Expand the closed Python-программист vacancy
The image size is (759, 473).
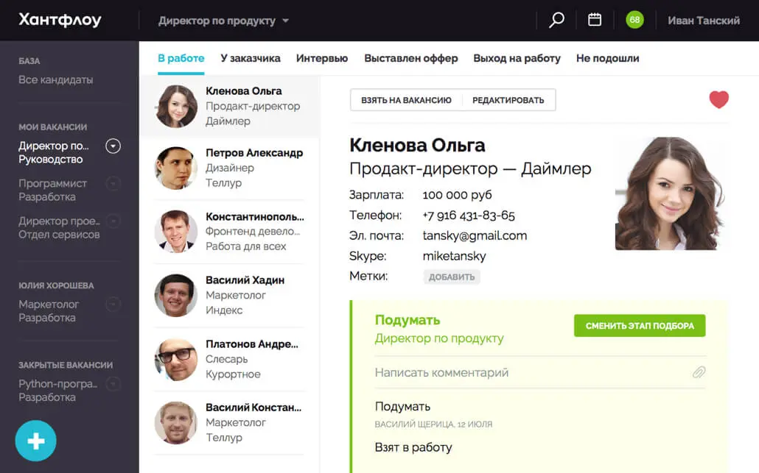coord(112,383)
